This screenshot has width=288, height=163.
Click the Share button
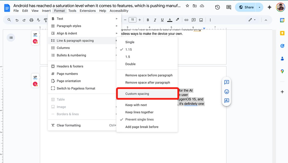[246, 8]
